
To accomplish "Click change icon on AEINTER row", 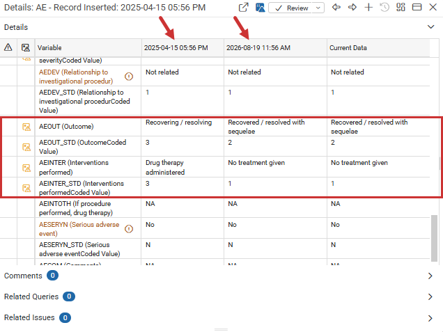I will point(26,168).
